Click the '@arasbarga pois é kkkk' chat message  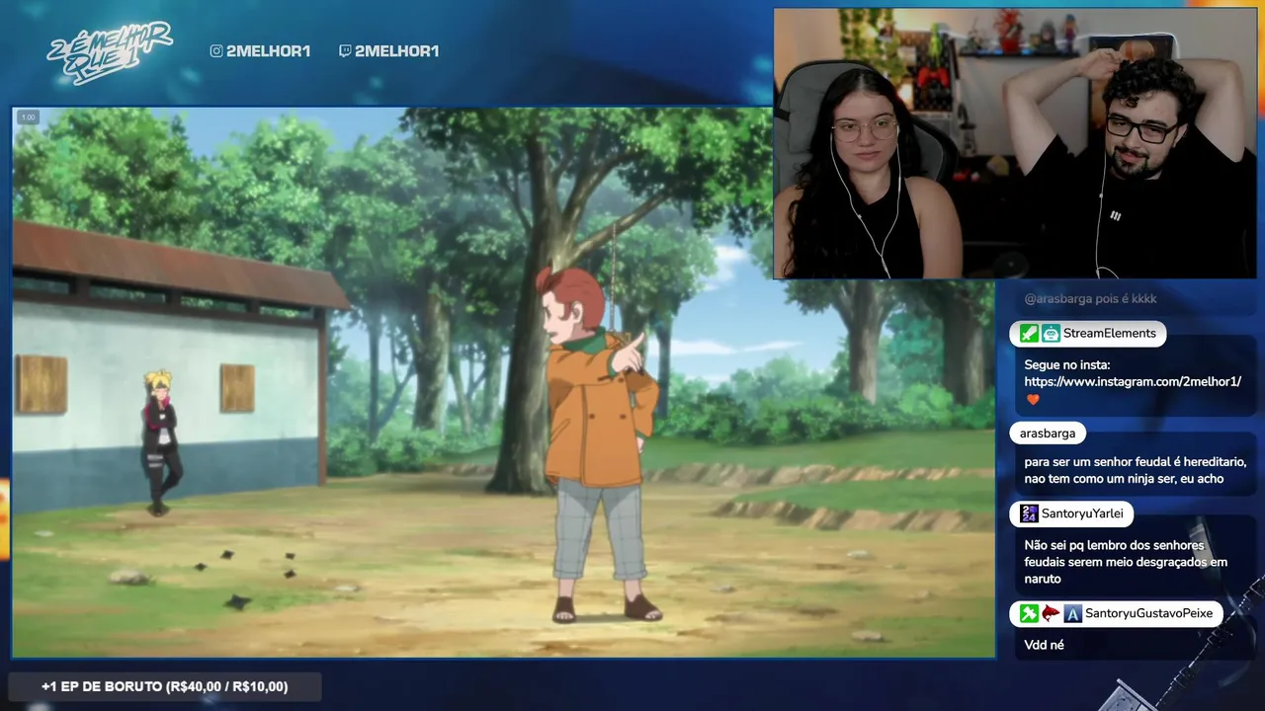1090,298
